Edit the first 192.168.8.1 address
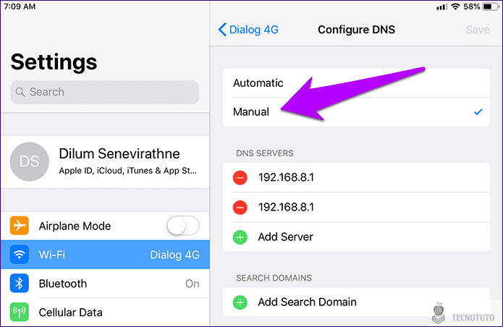The height and width of the screenshot is (327, 503). pos(286,177)
